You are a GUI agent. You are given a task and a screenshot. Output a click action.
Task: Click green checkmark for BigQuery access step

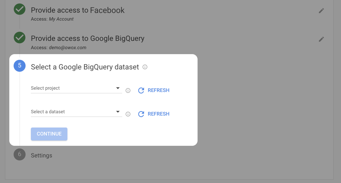pos(20,38)
